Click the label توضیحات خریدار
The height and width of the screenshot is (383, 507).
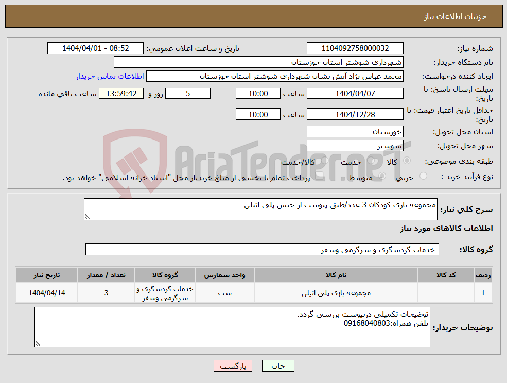[x=463, y=328]
